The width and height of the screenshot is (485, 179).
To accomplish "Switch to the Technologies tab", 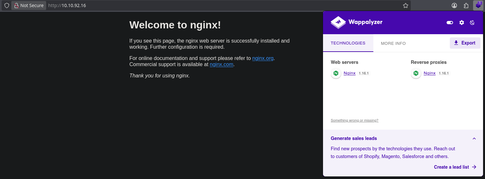I will (x=348, y=43).
